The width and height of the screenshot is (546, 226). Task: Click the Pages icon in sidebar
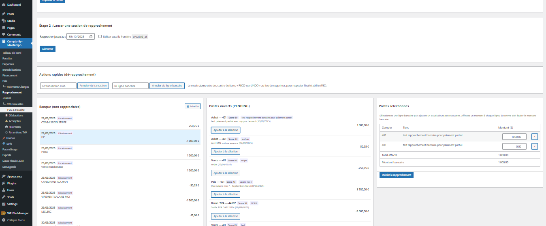[4, 27]
